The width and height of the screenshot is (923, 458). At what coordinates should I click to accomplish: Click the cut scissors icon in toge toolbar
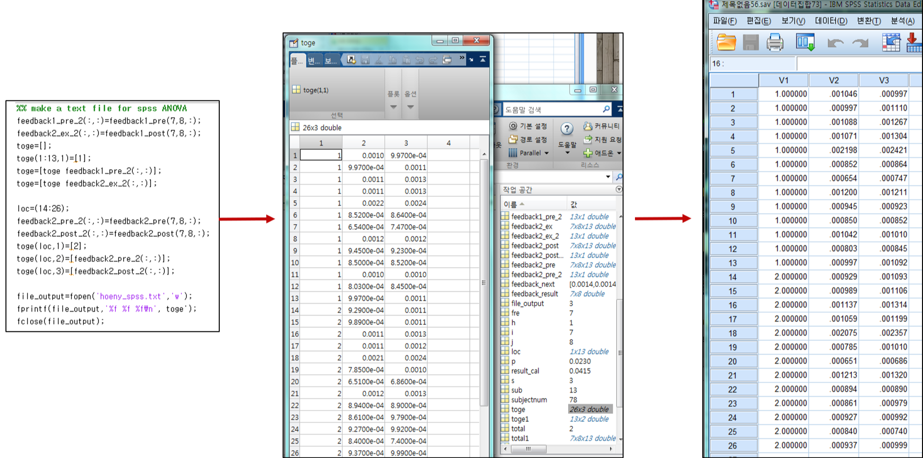click(379, 60)
